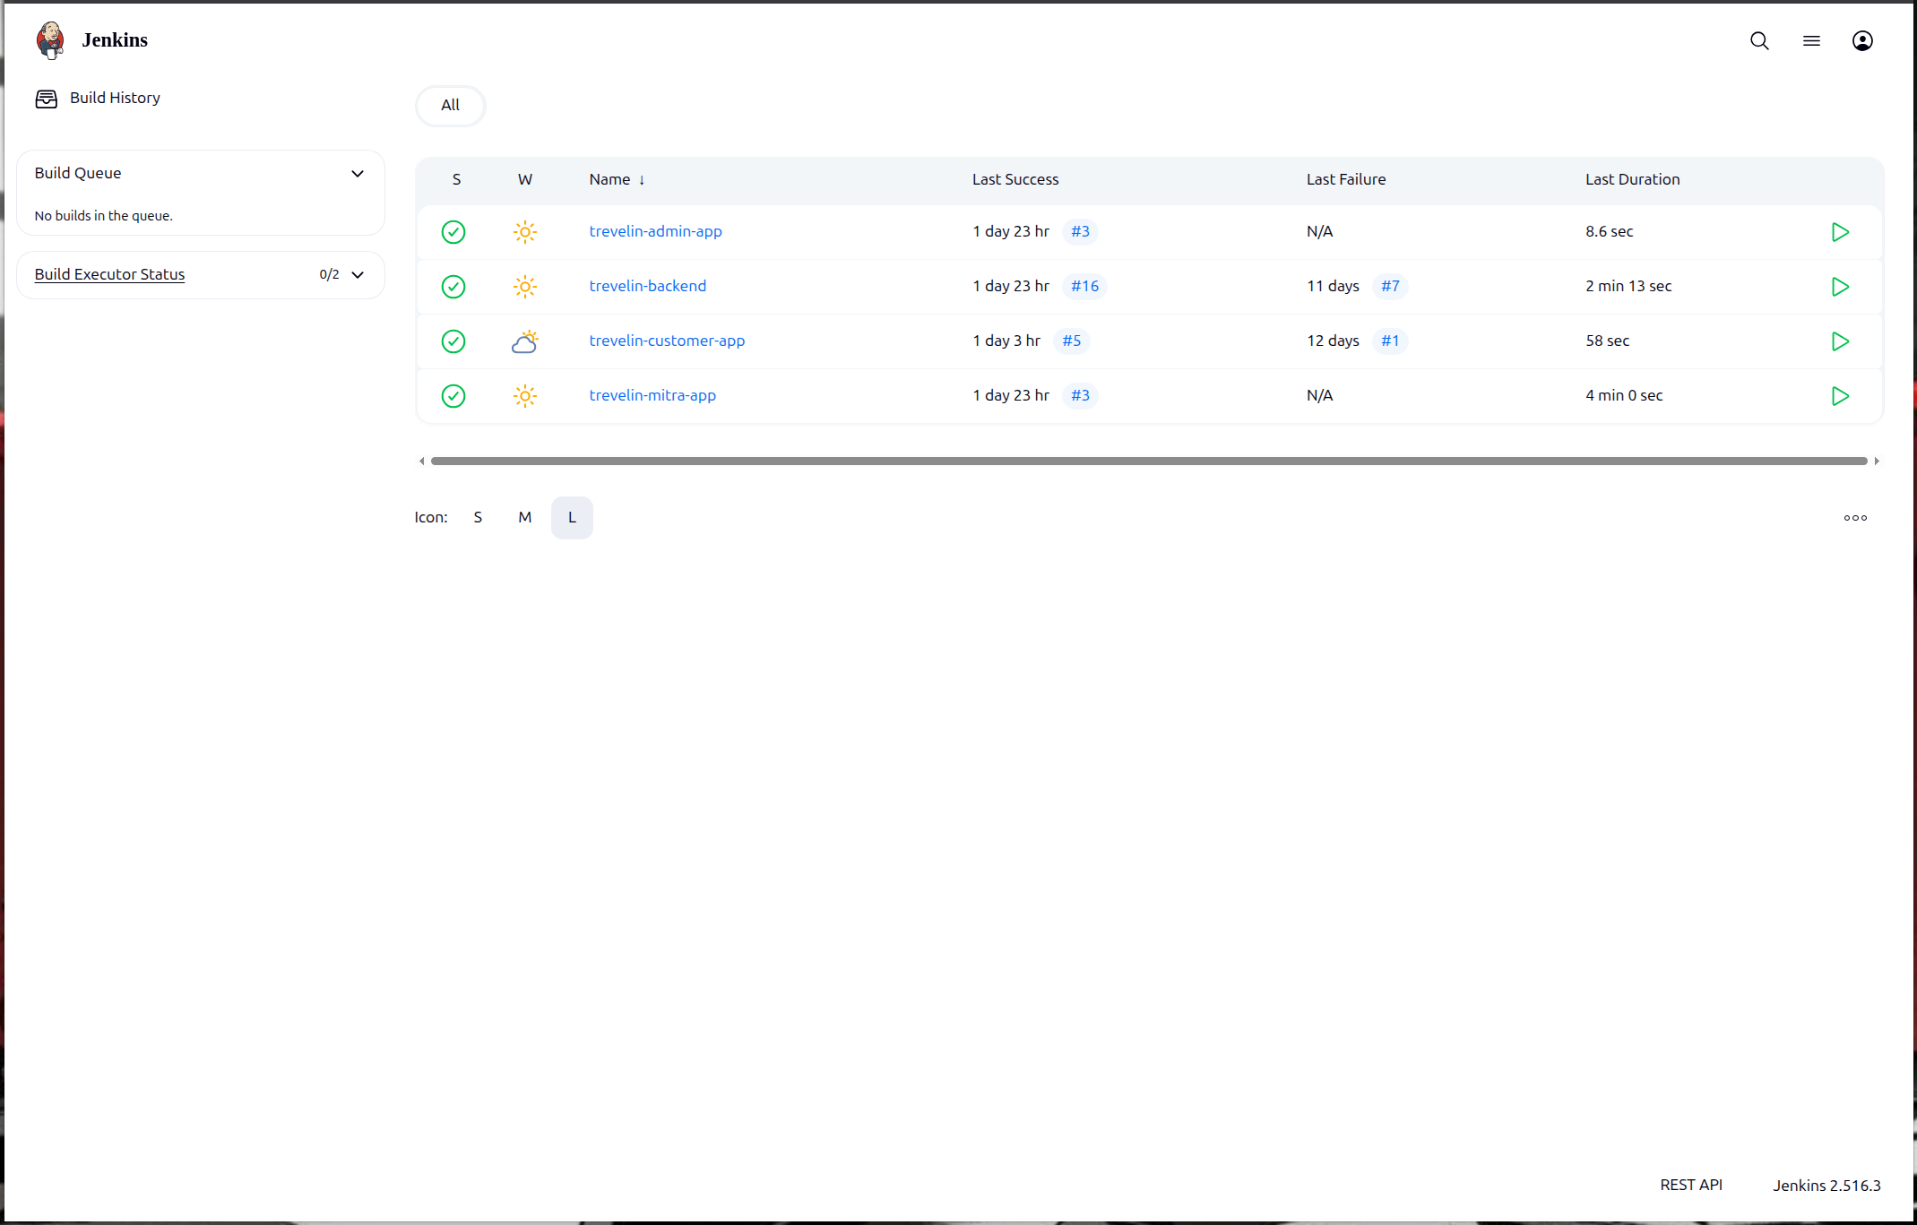Screen dimensions: 1917x1225
Task: Collapse the Build Queue panel
Action: 358,173
